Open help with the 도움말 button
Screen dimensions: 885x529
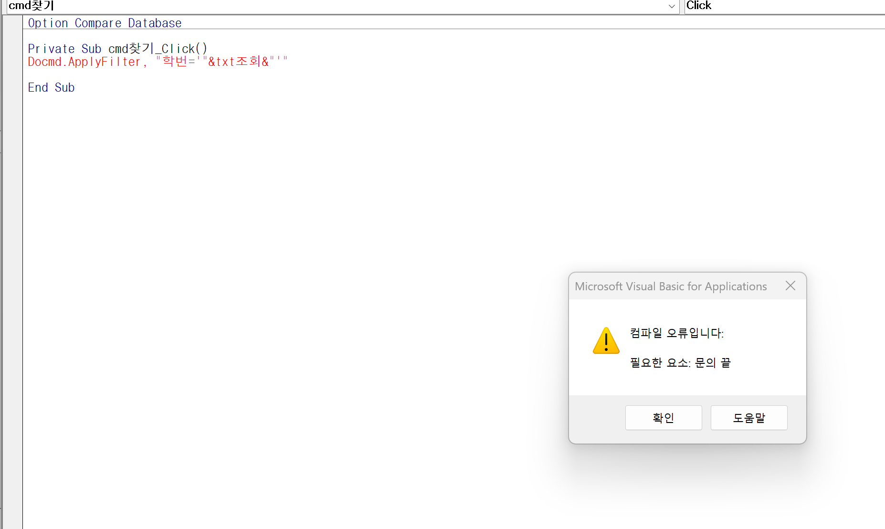coord(748,418)
